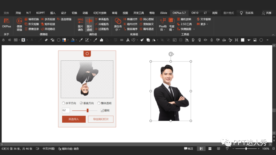
Task: Click the zoom slider in status bar
Action: pyautogui.click(x=246, y=149)
